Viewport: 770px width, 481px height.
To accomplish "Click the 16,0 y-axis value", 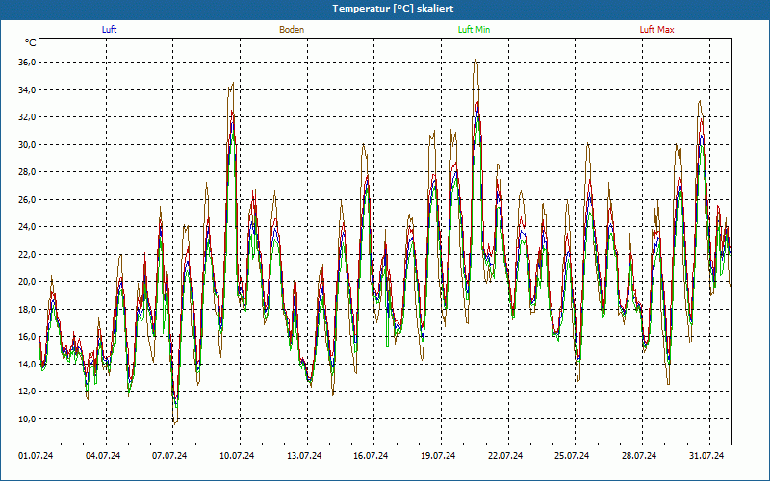I will coord(28,337).
